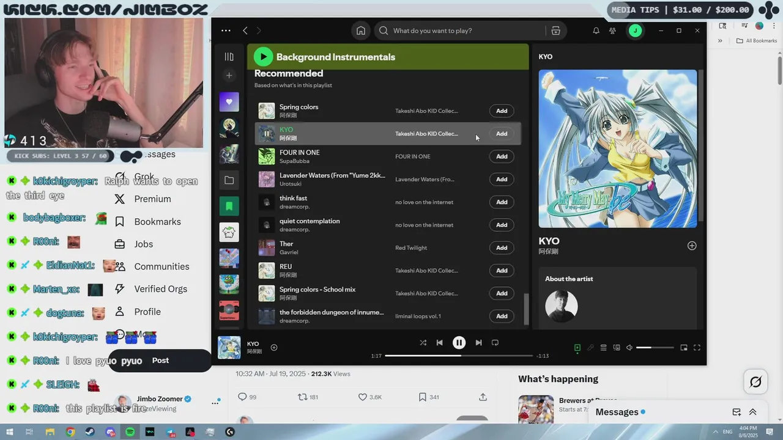Open Spotify notifications bell
Image resolution: width=783 pixels, height=440 pixels.
pos(596,31)
